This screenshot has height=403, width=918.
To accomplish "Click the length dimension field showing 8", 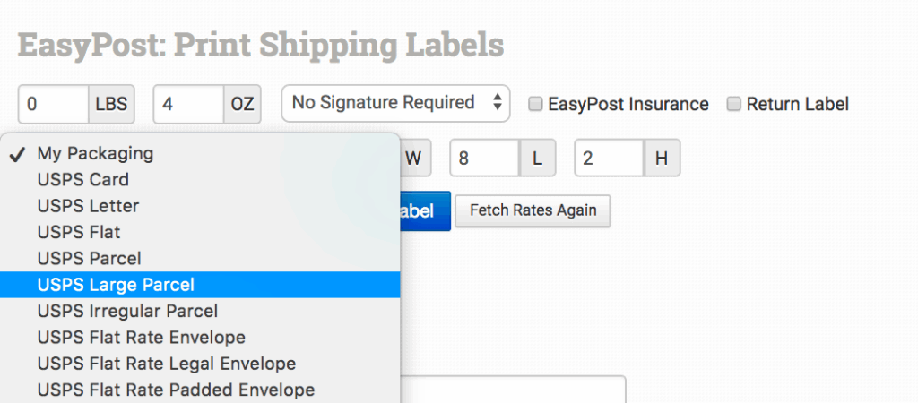I will click(485, 159).
